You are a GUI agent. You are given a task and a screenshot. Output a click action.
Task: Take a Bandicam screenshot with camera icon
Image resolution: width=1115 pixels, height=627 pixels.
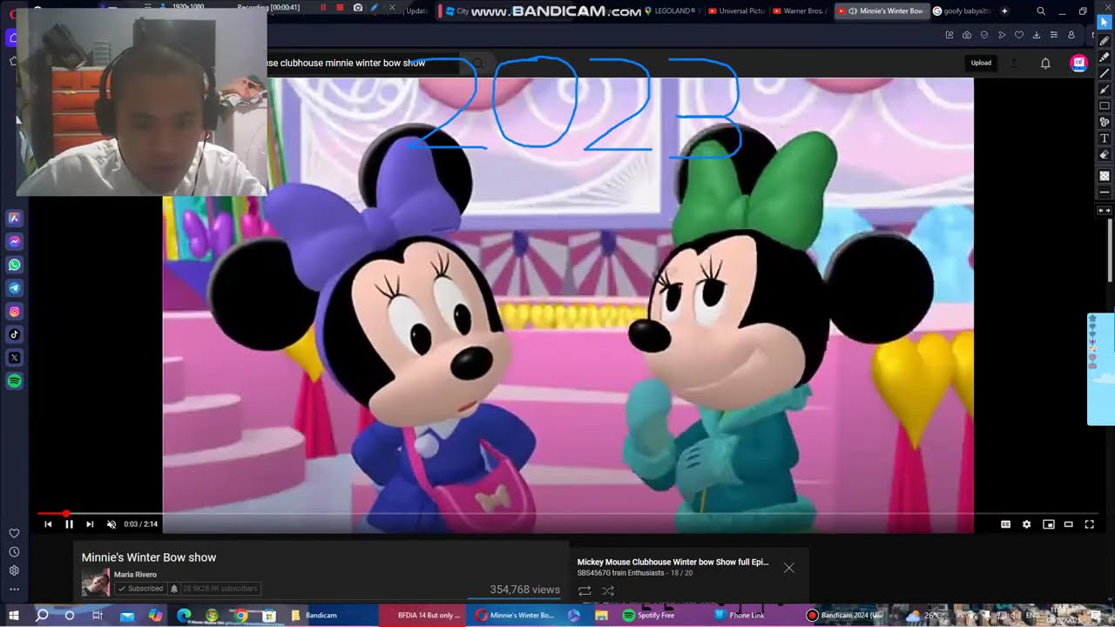point(358,8)
